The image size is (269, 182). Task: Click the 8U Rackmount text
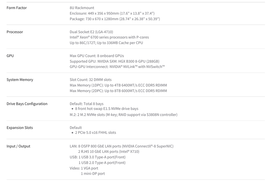[82, 8]
